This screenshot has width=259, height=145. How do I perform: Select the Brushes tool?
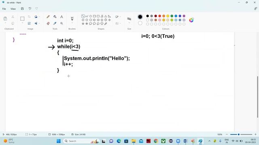pyautogui.click(x=72, y=19)
